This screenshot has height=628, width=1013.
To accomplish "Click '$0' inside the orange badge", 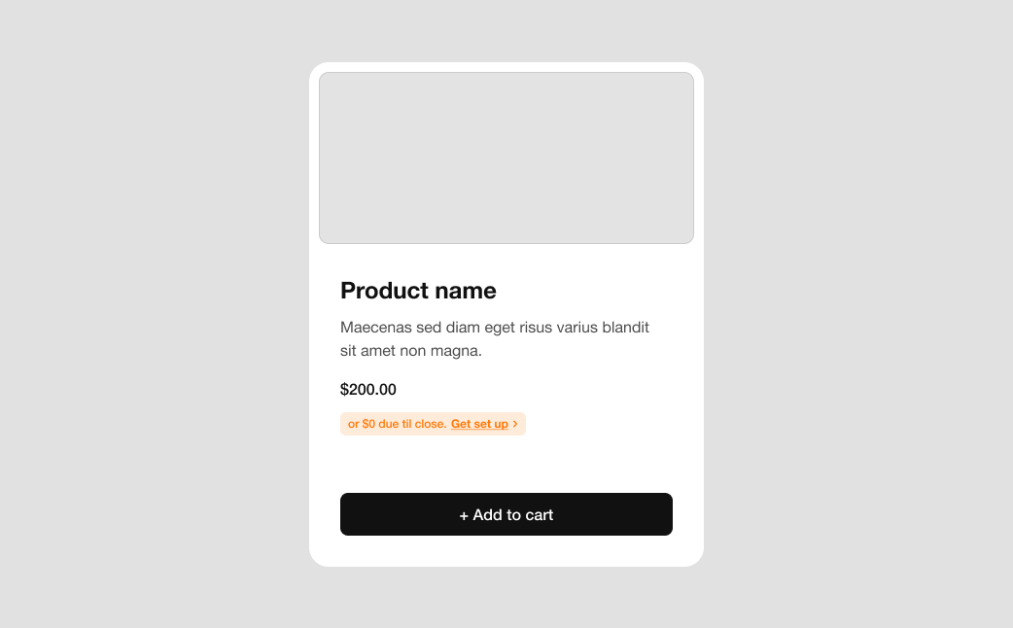I will [x=368, y=424].
